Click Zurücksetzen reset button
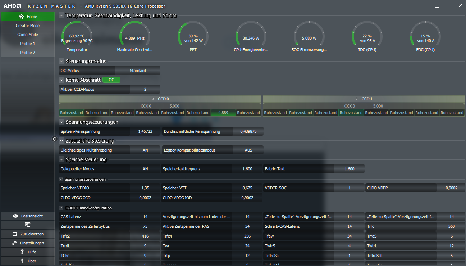Screen dimensions: 466x266 pyautogui.click(x=27, y=234)
